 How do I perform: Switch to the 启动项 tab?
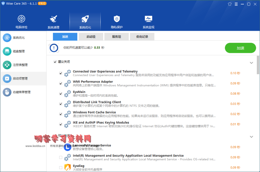pyautogui.click(x=91, y=37)
